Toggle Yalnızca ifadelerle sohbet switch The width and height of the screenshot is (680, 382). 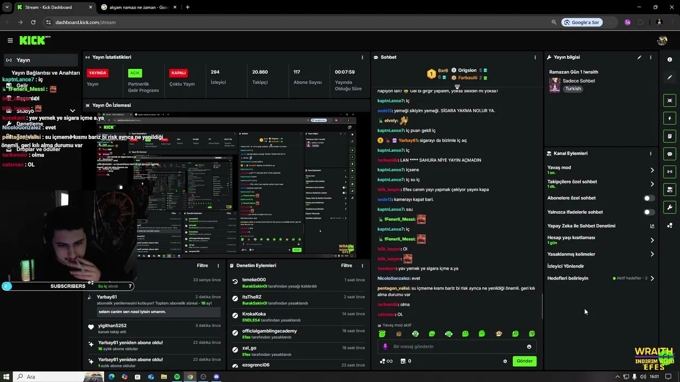pos(649,212)
